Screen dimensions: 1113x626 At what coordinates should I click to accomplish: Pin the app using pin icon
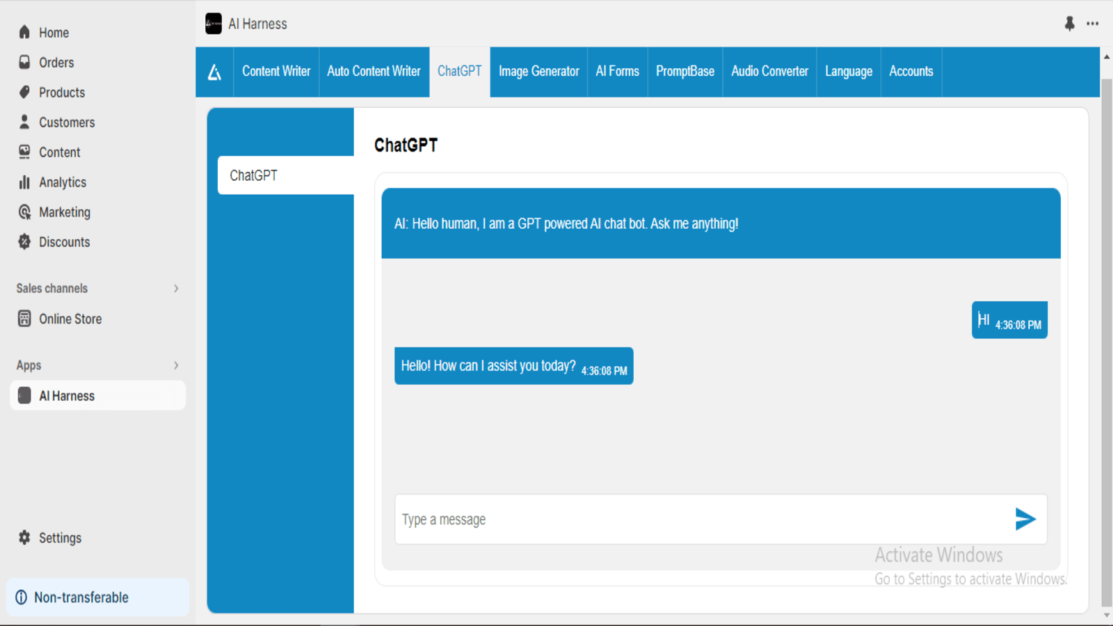point(1070,24)
